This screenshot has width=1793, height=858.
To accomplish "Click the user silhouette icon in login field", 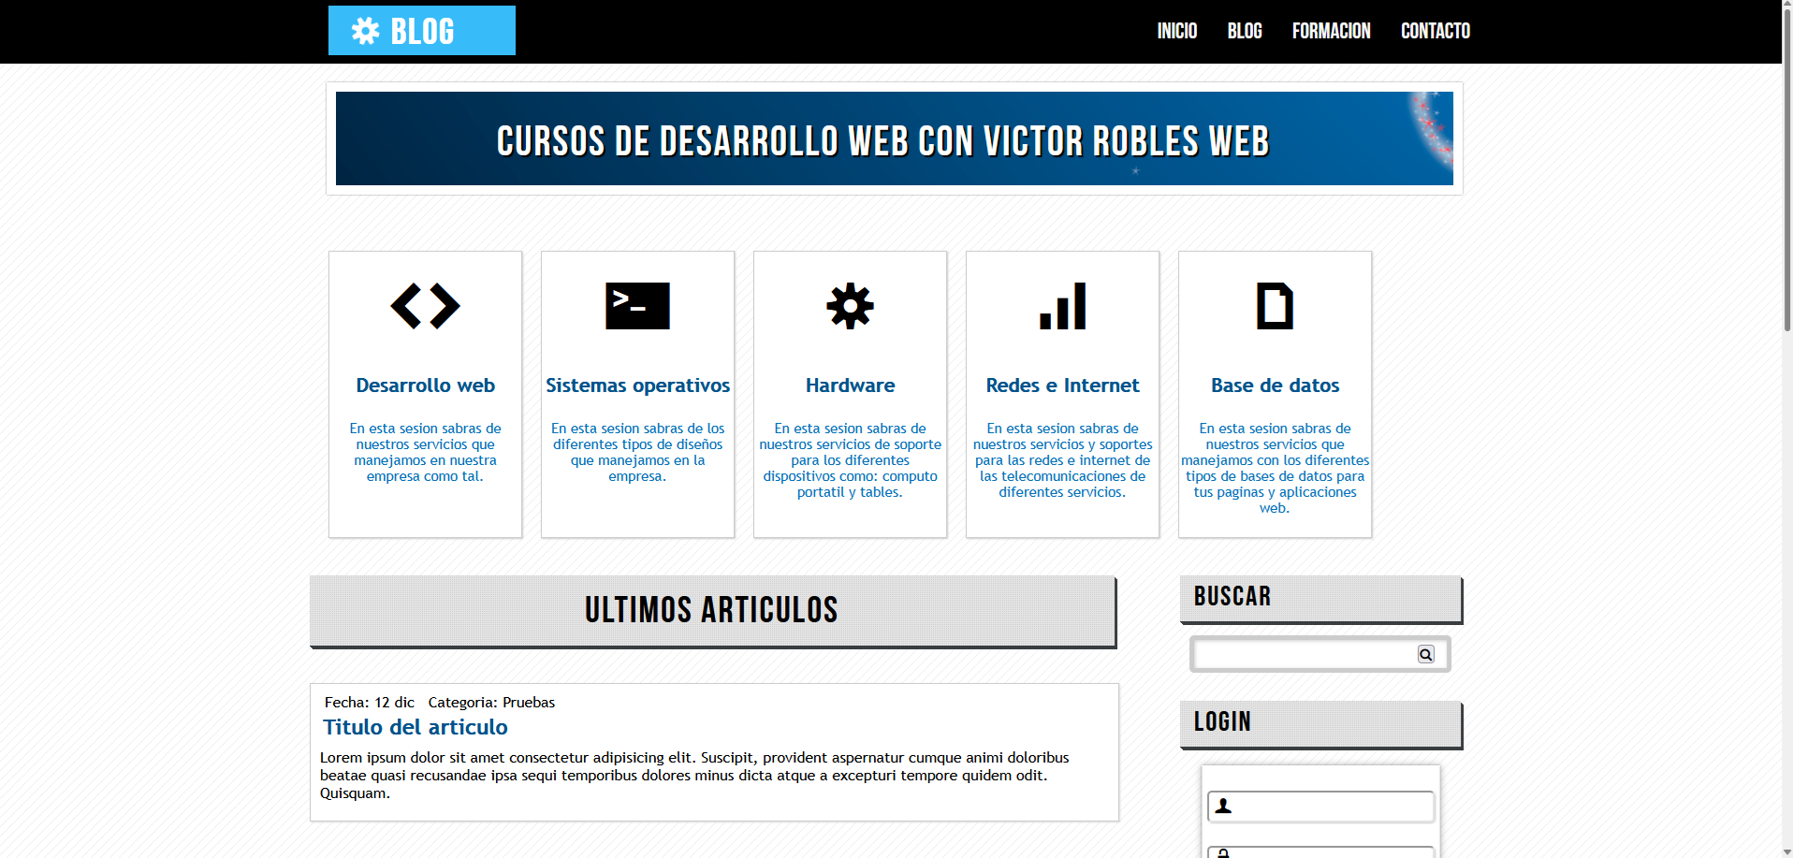I will (1223, 806).
